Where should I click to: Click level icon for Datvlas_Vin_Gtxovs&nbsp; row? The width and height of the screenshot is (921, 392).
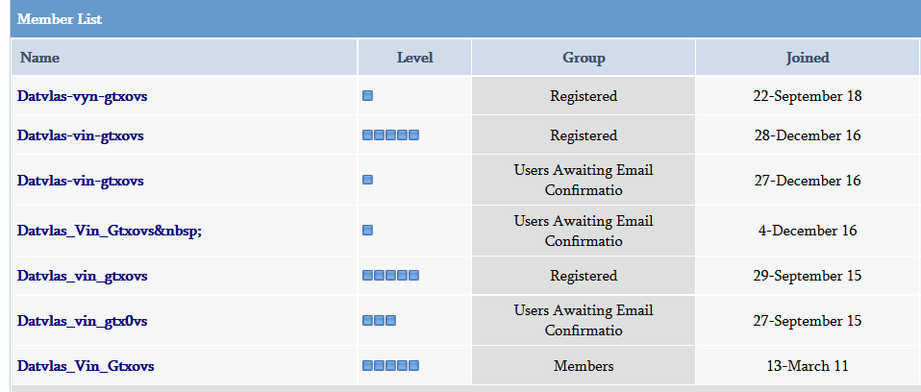(367, 230)
